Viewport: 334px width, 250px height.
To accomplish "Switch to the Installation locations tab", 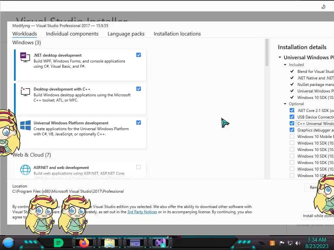I will click(177, 34).
